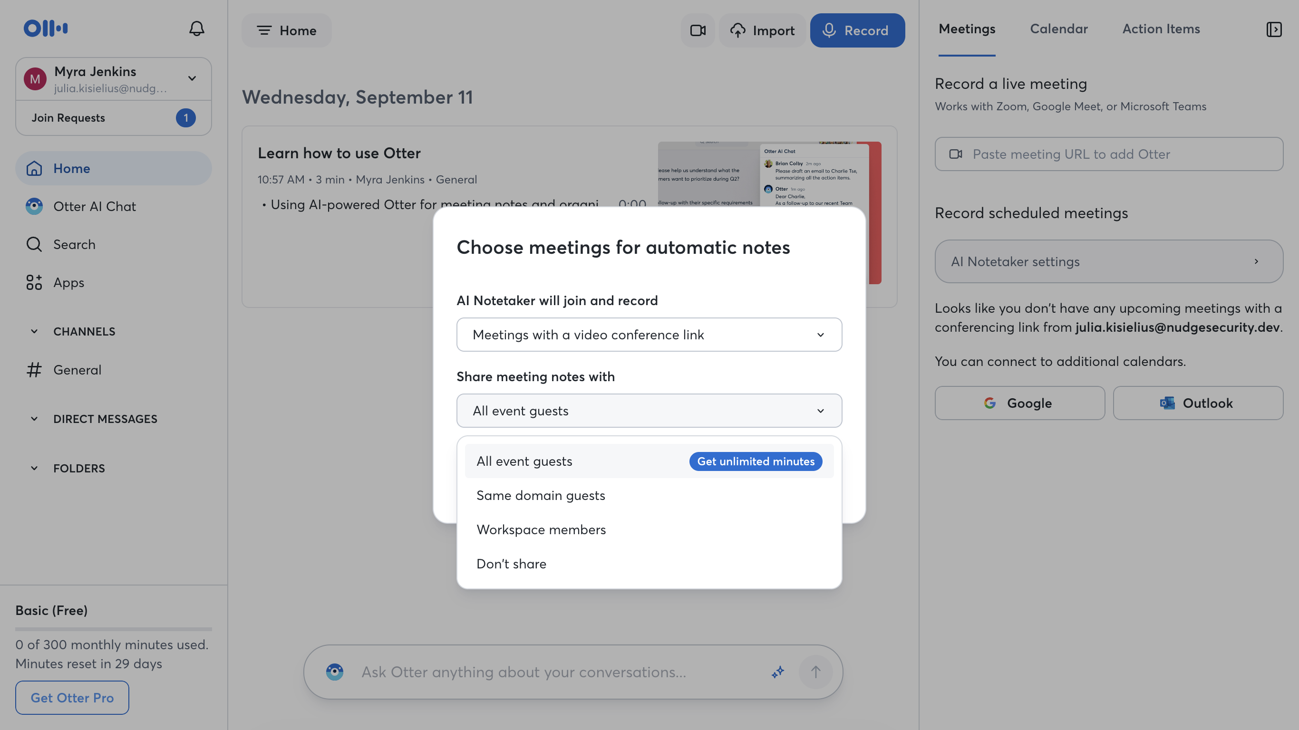Open notifications bell
Viewport: 1299px width, 730px height.
tap(197, 28)
